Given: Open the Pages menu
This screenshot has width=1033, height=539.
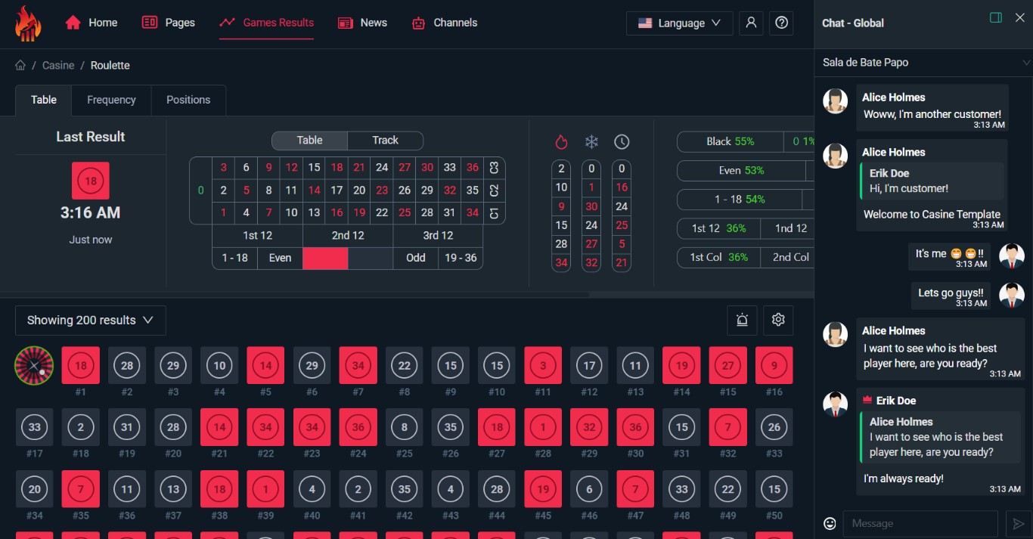Looking at the screenshot, I should pyautogui.click(x=169, y=23).
